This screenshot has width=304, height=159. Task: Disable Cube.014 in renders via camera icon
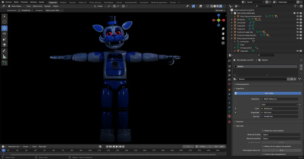point(301,29)
